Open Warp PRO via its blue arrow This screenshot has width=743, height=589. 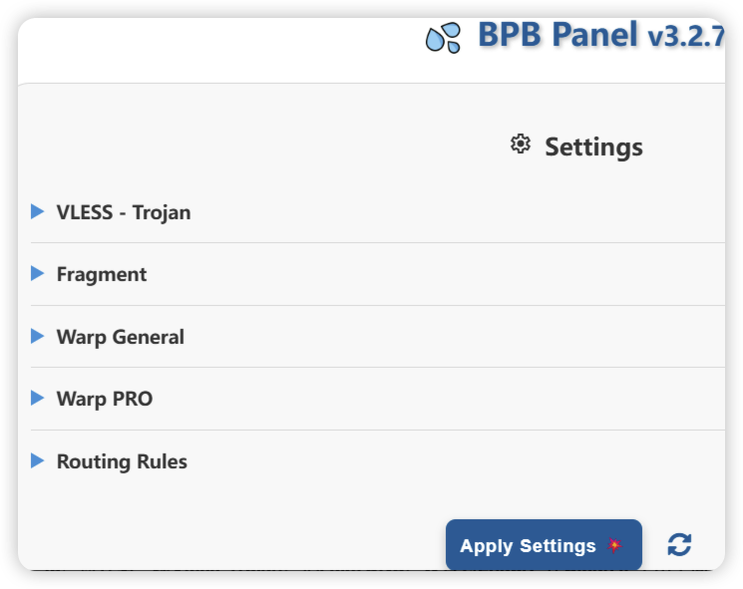(x=38, y=398)
